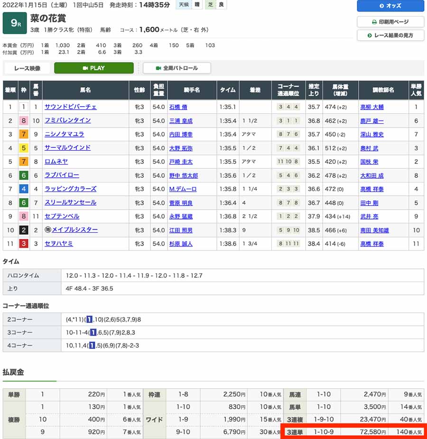Open jockey 野中 悠太郎 link
The width and height of the screenshot is (427, 439).
point(184,175)
